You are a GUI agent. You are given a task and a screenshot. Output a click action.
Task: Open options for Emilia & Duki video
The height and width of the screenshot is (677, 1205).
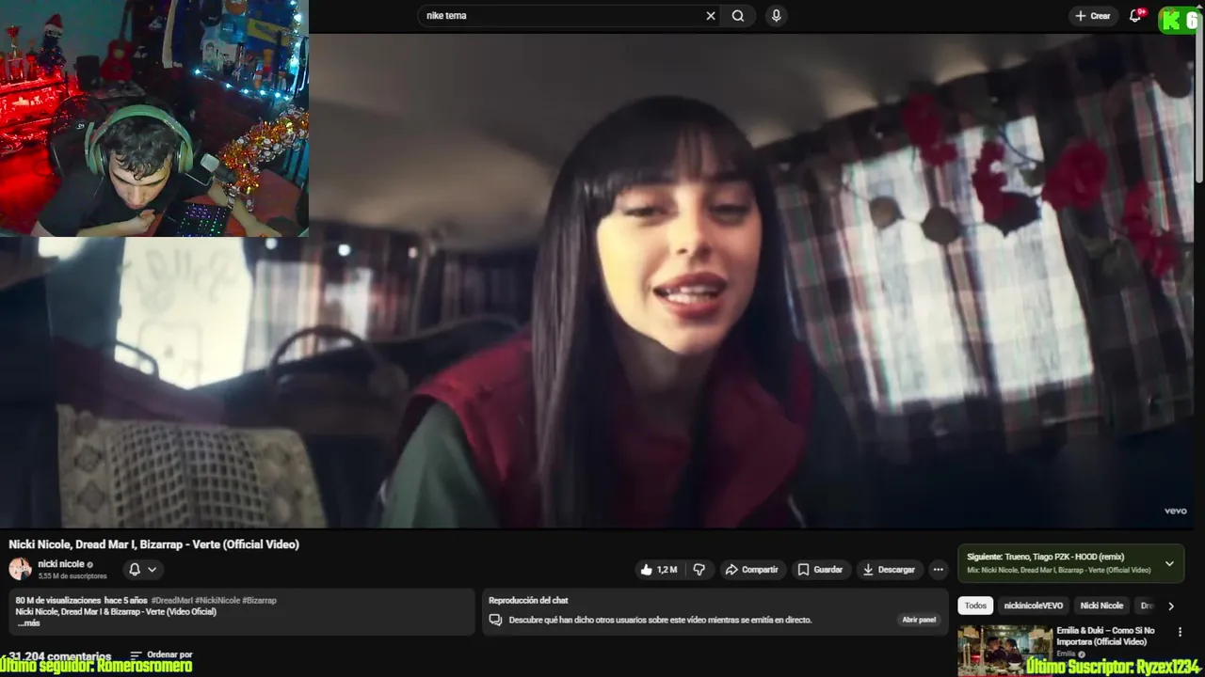click(1180, 632)
